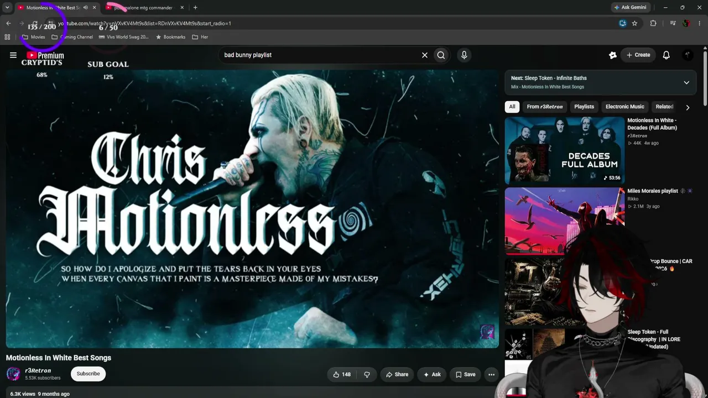
Task: Open Miles Morales playlist thumbnail
Action: coord(564,221)
